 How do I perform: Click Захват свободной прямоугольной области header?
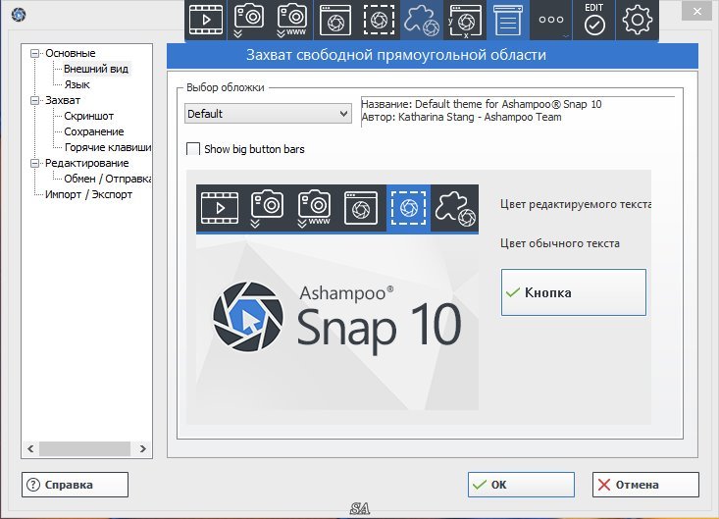(x=396, y=55)
